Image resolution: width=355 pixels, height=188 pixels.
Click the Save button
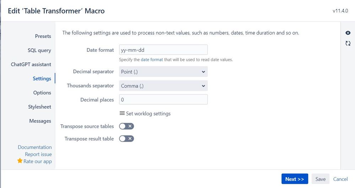[320, 179]
